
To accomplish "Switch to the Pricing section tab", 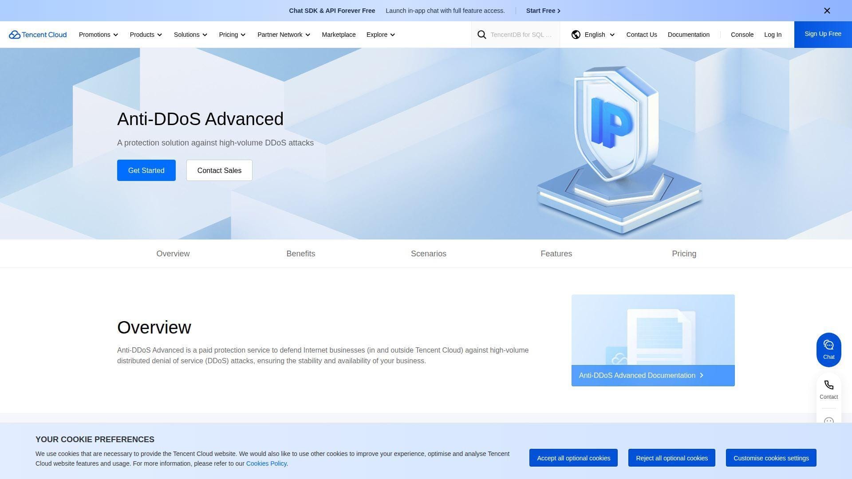I will point(684,254).
